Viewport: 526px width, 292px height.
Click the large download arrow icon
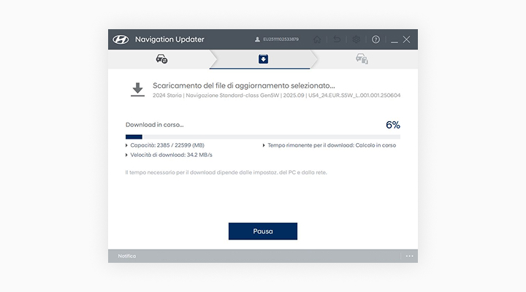137,90
